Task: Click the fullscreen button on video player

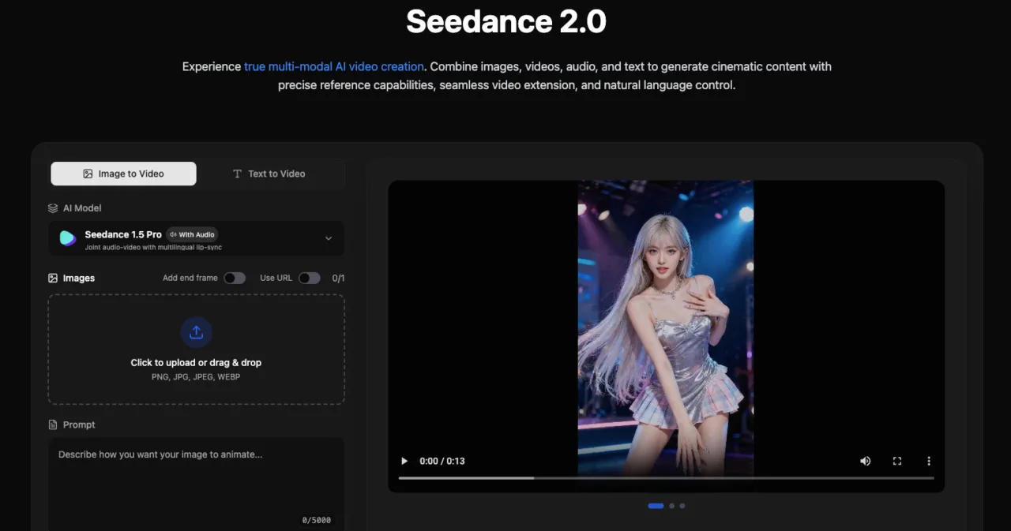Action: coord(897,461)
